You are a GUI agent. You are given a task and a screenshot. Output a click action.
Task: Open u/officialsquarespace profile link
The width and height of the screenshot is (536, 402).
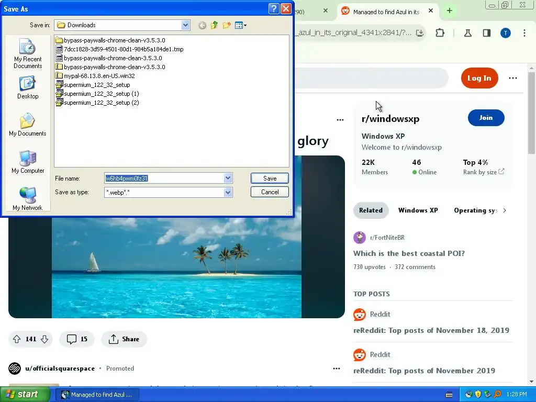click(60, 368)
